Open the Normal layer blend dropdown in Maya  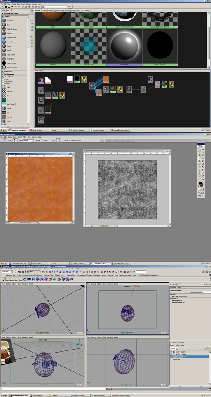point(174,348)
